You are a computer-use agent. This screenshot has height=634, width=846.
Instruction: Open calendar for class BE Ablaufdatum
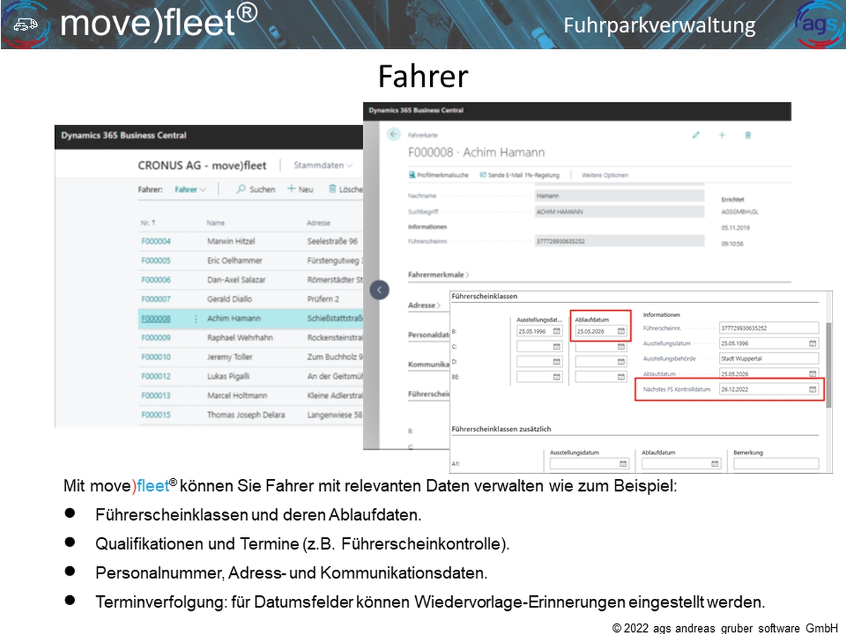[x=621, y=377]
